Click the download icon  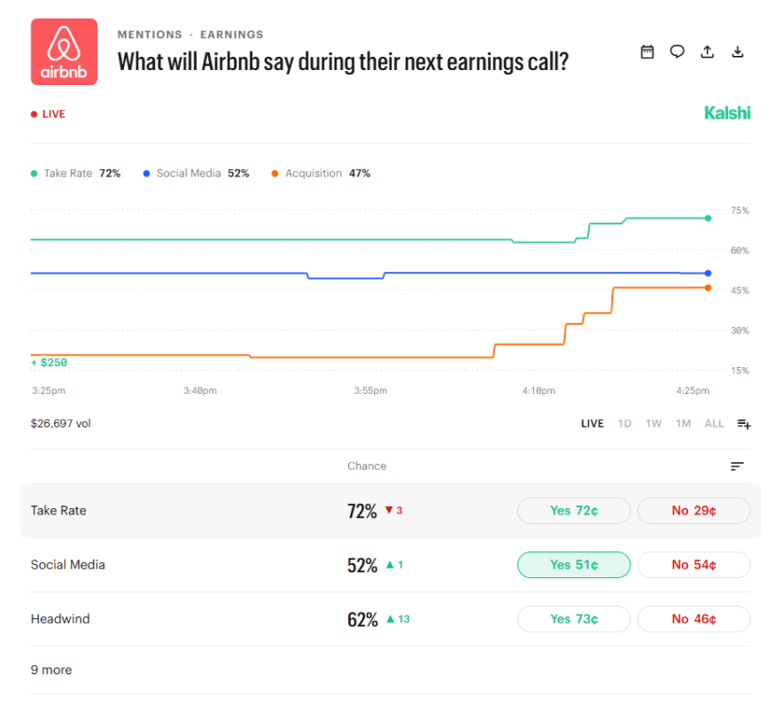[738, 52]
